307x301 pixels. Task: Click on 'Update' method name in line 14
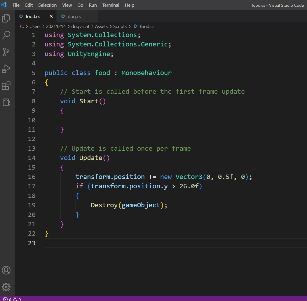pos(91,158)
